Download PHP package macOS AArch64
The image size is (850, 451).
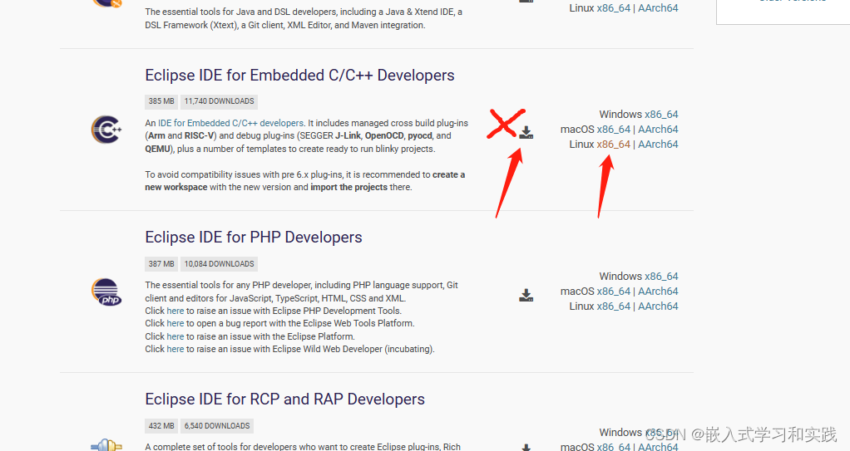(658, 292)
